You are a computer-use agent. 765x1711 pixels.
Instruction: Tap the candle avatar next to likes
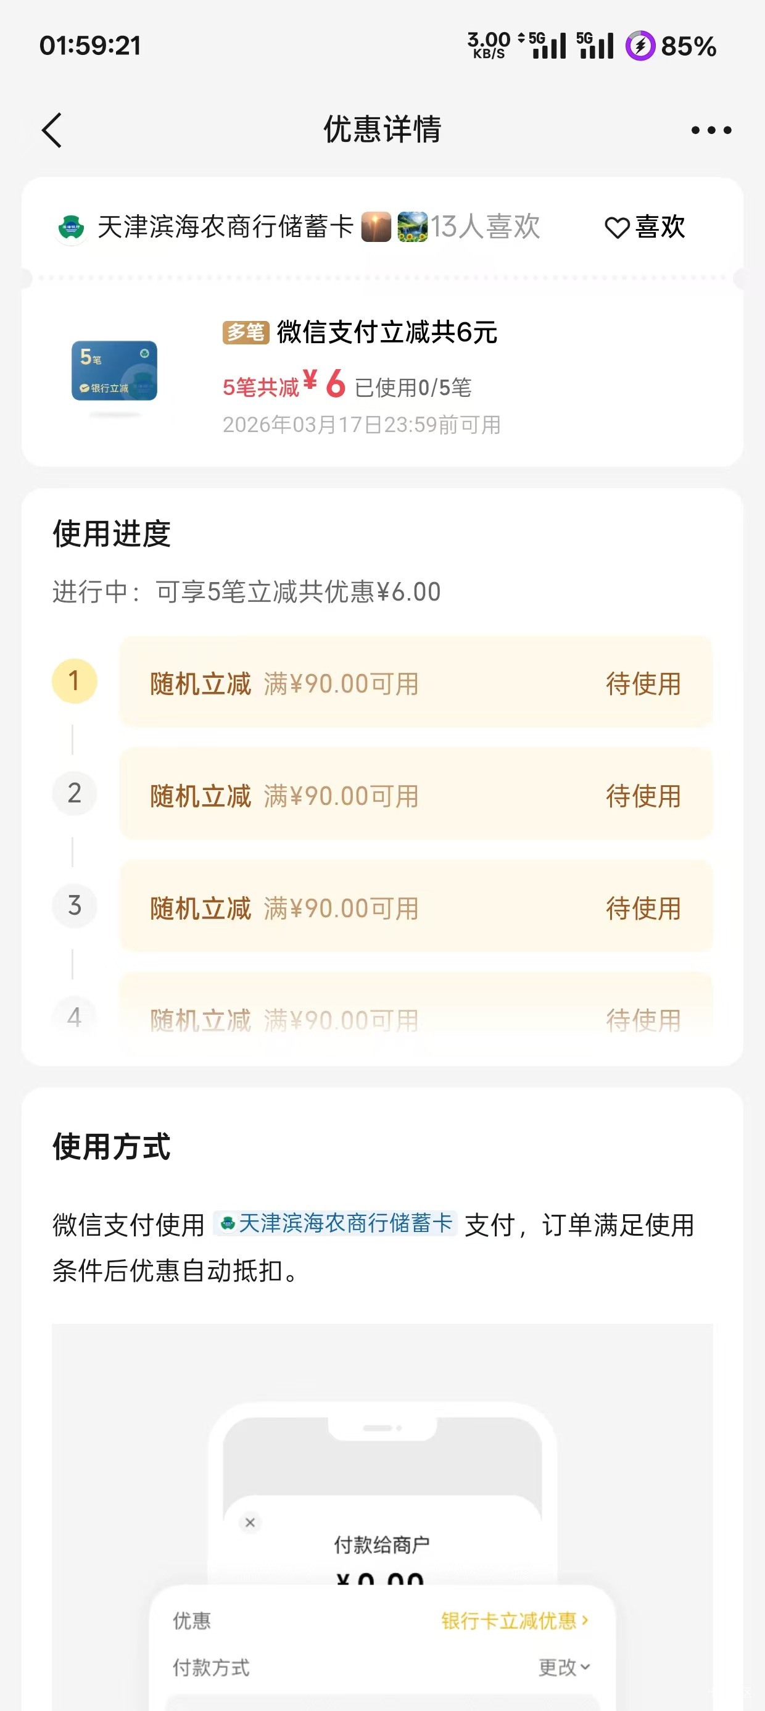tap(376, 227)
